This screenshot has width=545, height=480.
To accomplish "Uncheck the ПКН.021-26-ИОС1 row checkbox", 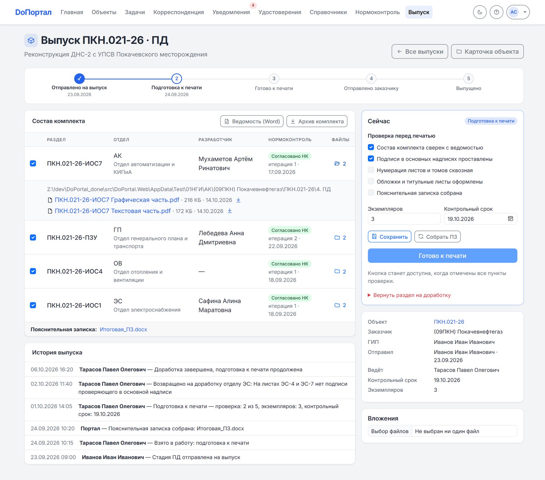I will [33, 305].
